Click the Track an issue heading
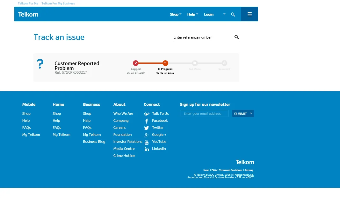 [59, 37]
